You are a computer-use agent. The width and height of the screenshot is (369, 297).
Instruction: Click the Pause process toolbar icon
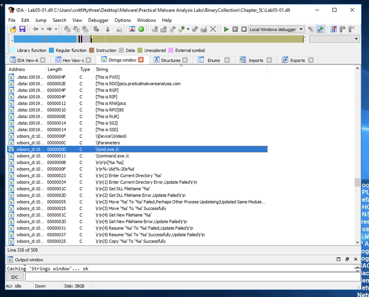pyautogui.click(x=235, y=29)
